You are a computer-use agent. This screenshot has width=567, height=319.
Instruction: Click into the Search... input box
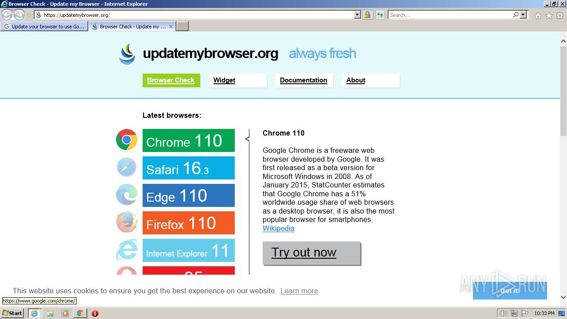click(450, 15)
